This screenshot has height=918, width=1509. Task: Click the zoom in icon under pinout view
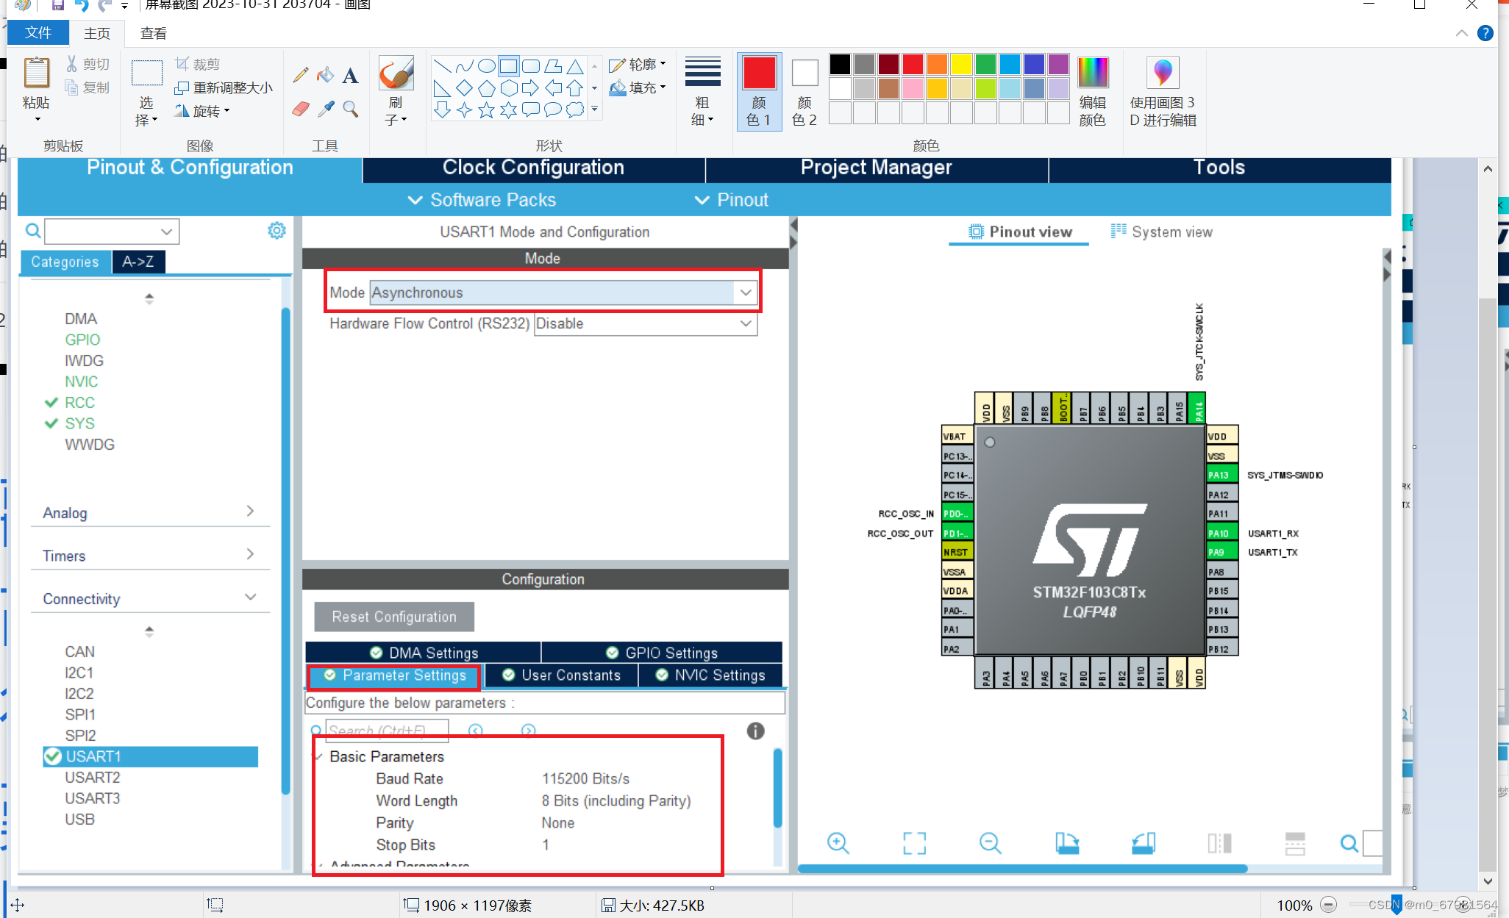coord(838,843)
